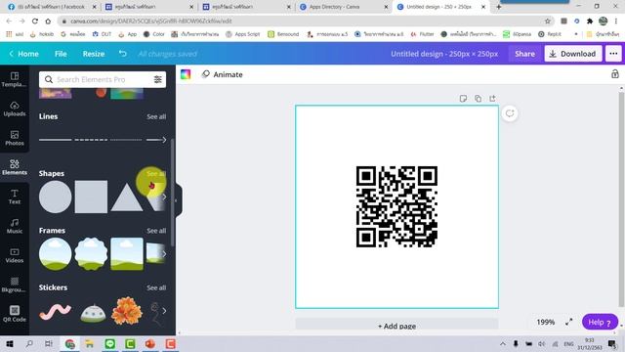Open the LINE taskbar app
Image resolution: width=625 pixels, height=352 pixels.
click(x=110, y=343)
